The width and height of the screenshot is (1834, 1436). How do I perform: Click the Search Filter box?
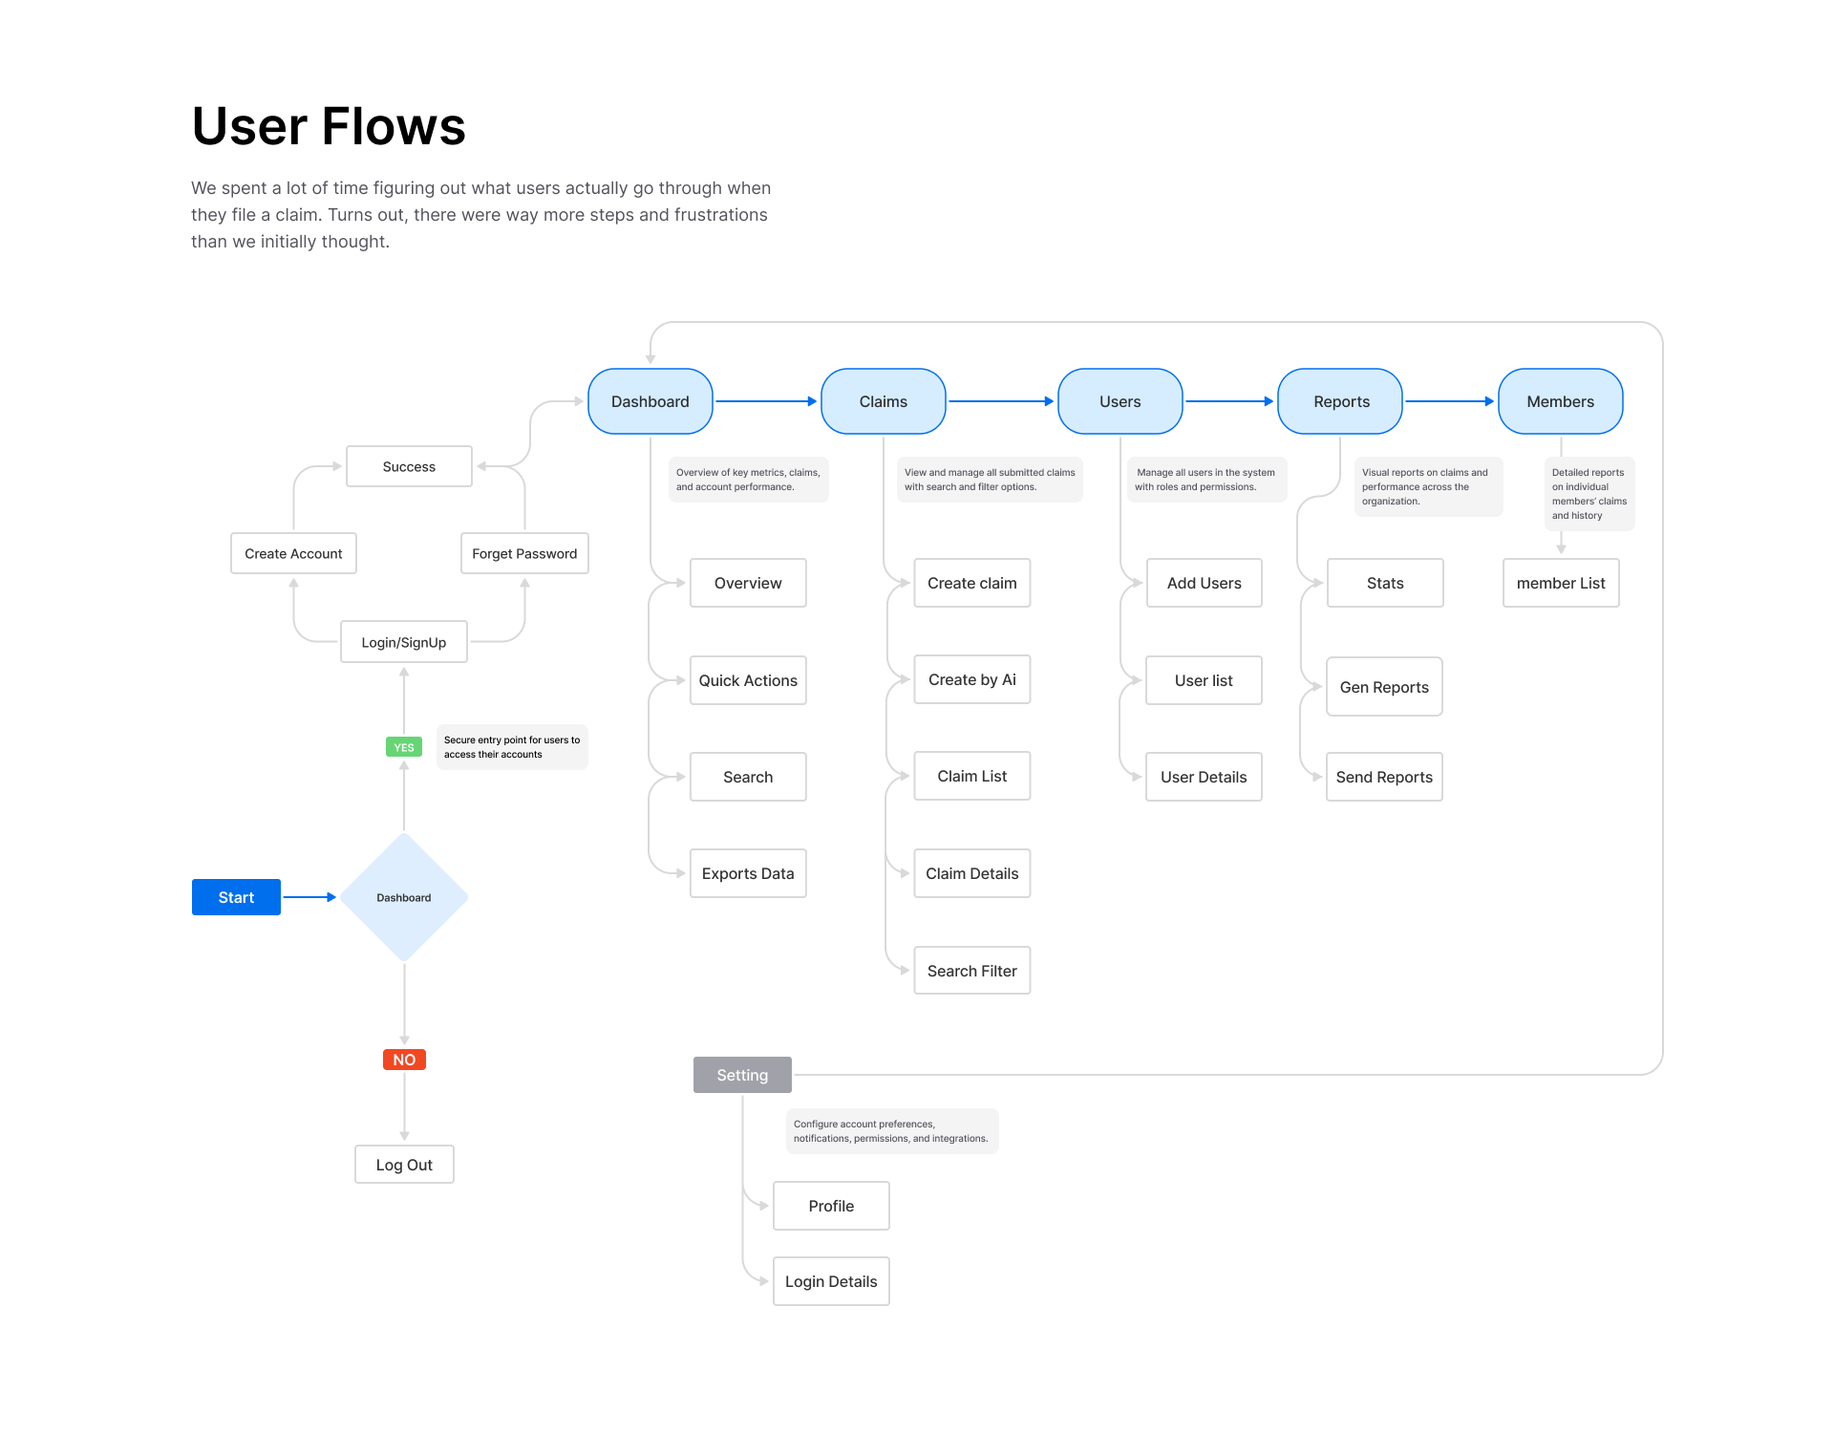click(x=972, y=971)
